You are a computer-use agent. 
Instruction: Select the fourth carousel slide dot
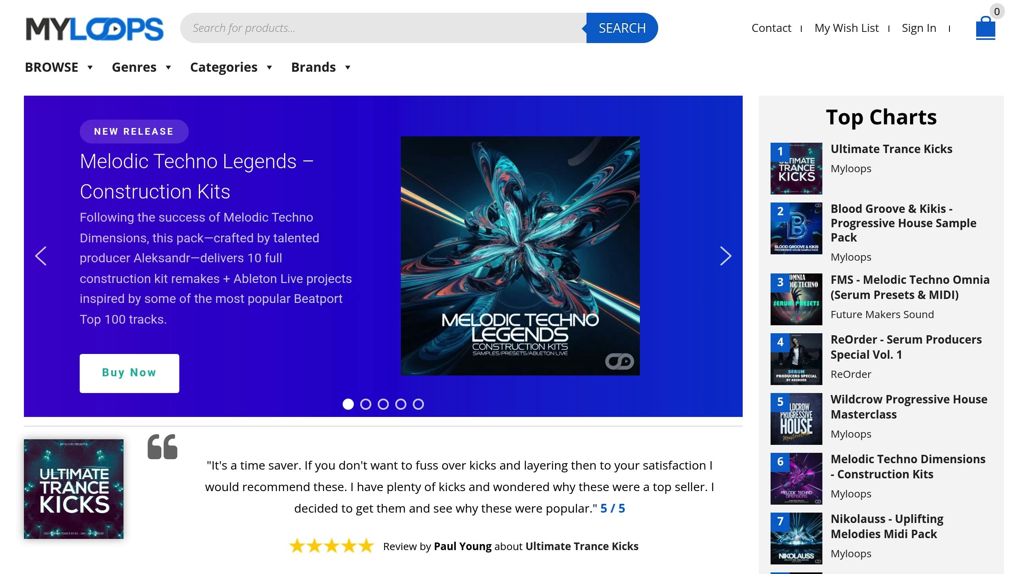(x=401, y=404)
